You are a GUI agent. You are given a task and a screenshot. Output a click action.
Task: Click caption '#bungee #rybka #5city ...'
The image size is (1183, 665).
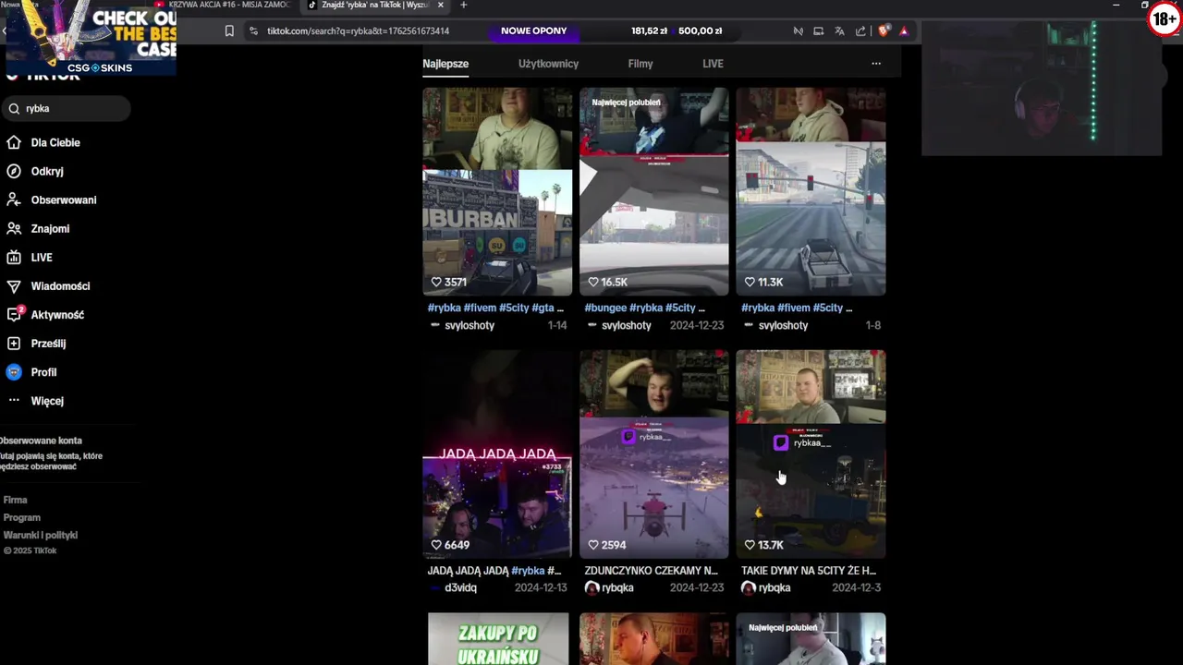[644, 308]
